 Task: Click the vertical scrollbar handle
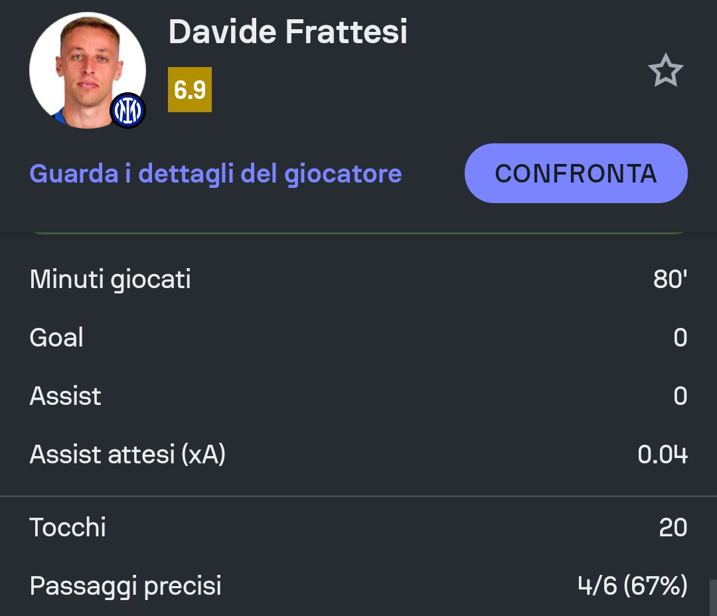[712, 597]
